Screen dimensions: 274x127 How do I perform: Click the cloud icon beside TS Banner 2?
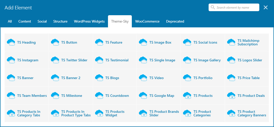click(x=55, y=78)
